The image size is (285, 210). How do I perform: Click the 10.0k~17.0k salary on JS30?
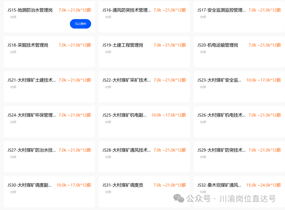[x=74, y=185]
